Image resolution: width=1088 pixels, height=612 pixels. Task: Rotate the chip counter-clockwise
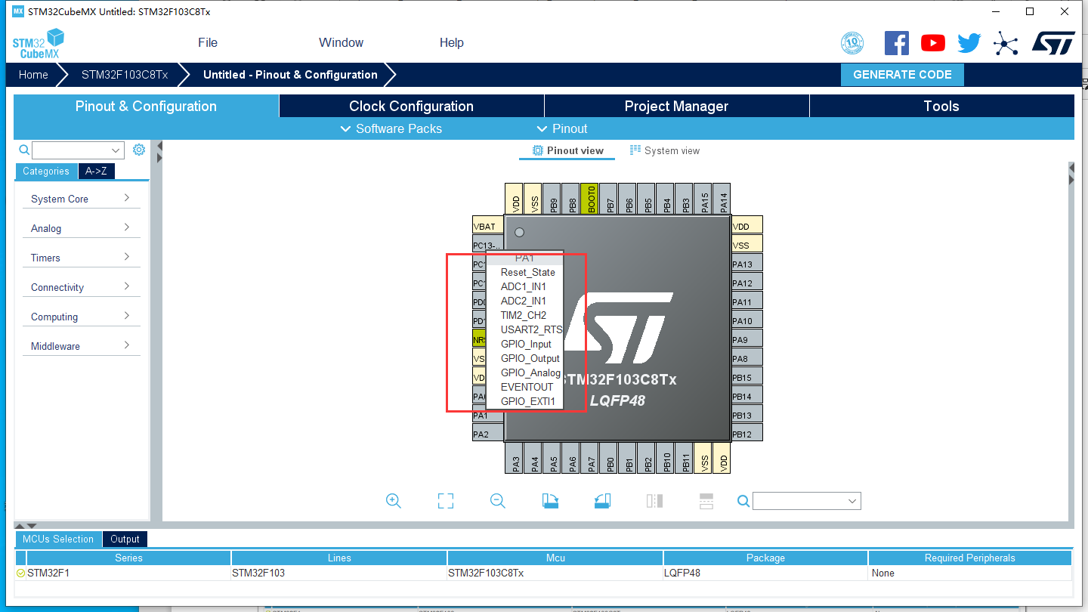pos(602,501)
